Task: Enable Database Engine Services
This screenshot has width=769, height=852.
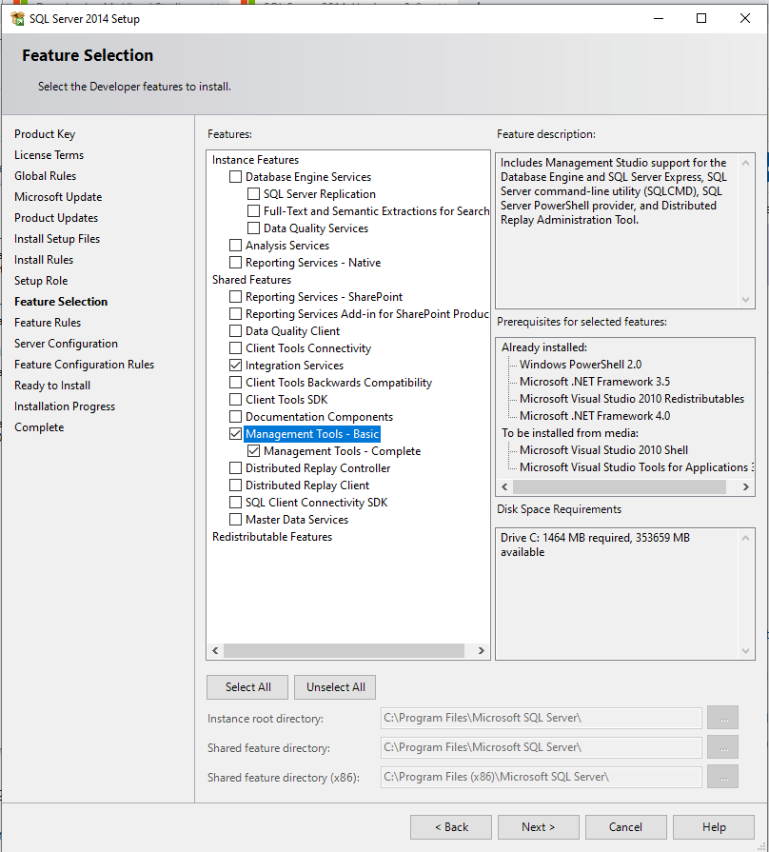Action: click(x=235, y=176)
